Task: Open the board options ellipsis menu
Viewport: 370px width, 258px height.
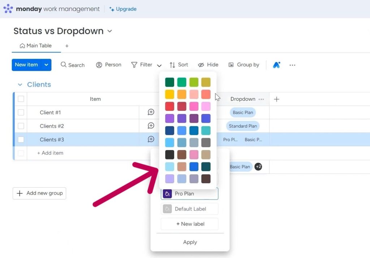Action: [292, 65]
